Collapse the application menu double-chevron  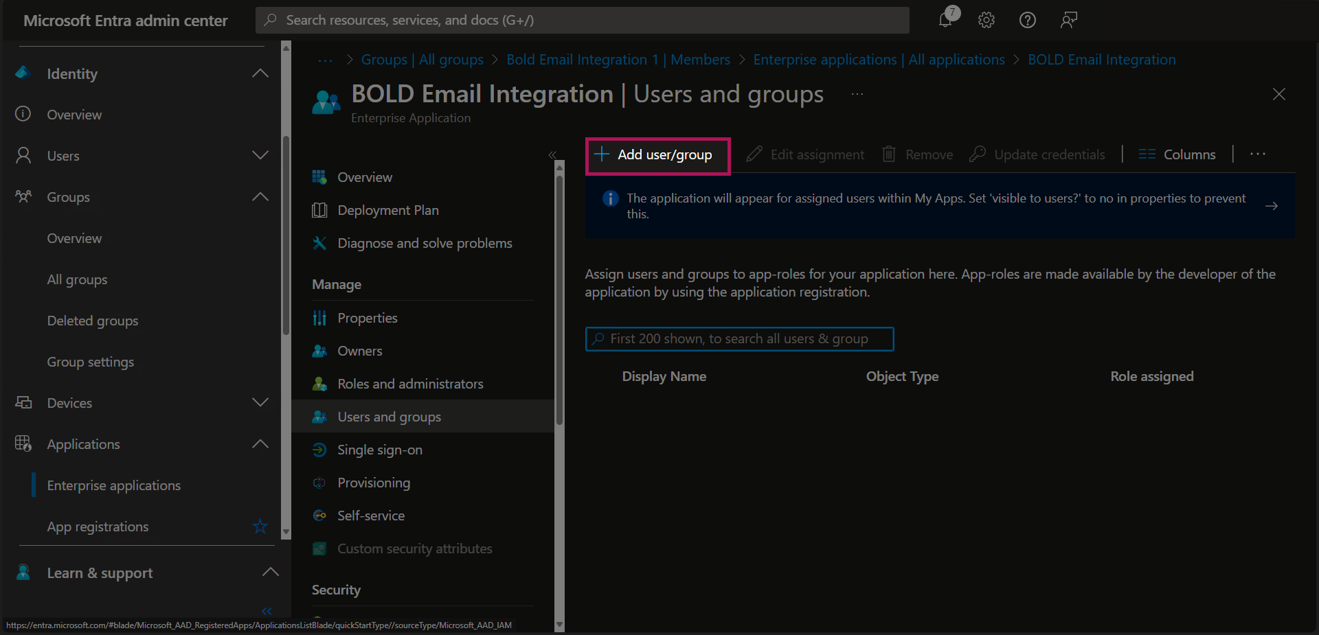[552, 155]
